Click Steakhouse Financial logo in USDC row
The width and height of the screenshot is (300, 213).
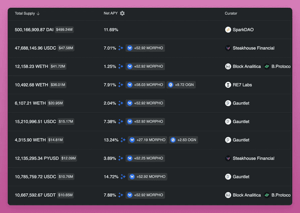tap(228, 48)
